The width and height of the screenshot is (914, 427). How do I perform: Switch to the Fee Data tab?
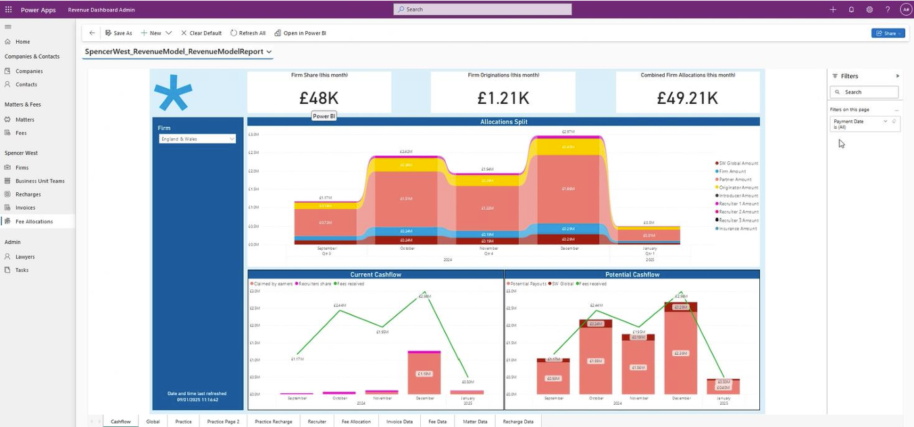click(x=438, y=422)
